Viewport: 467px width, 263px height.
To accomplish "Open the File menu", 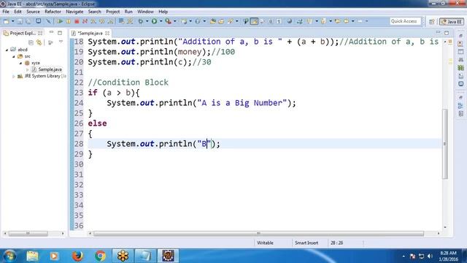I will click(6, 12).
